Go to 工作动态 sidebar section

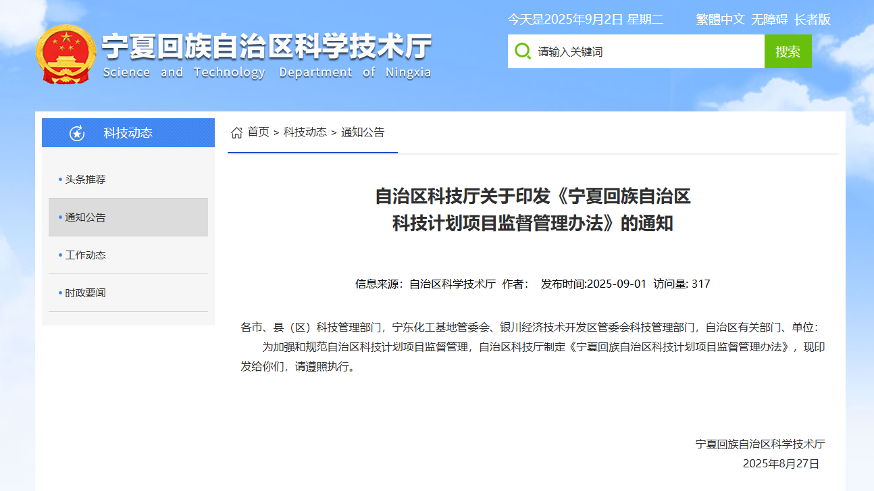(x=85, y=255)
